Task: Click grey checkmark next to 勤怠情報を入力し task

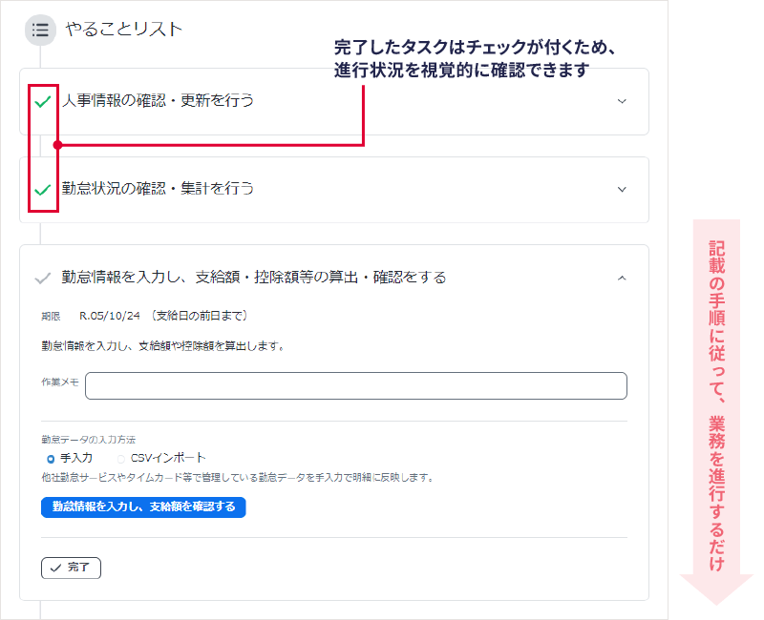Action: (x=42, y=279)
